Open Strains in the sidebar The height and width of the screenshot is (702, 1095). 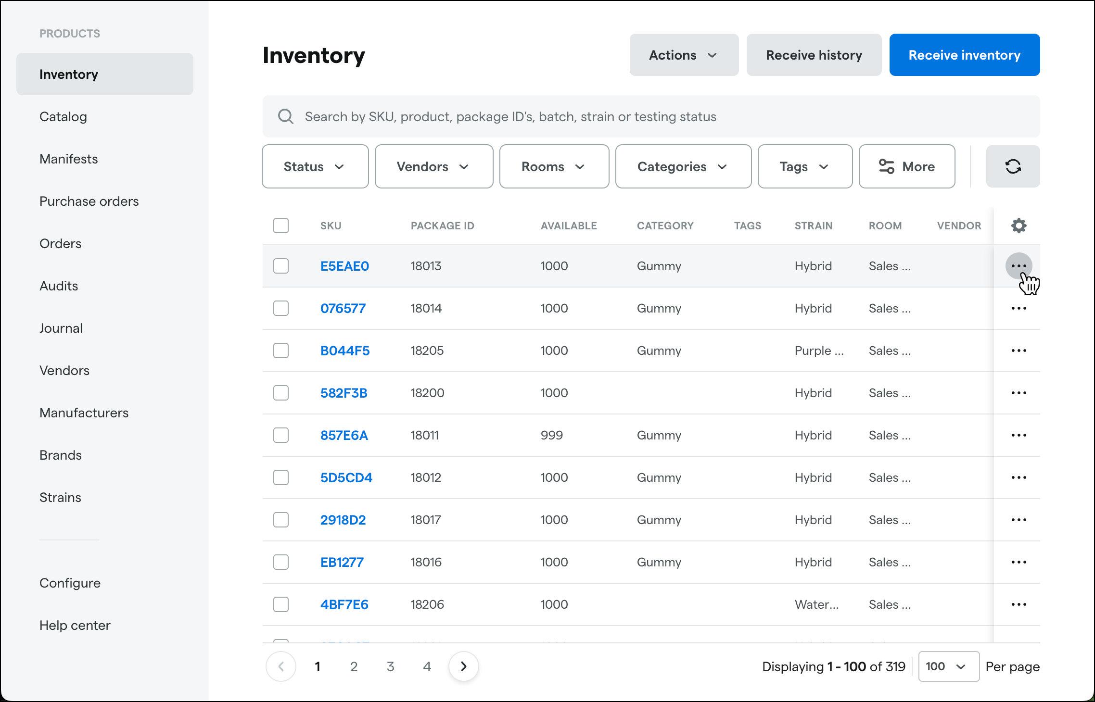pos(60,497)
